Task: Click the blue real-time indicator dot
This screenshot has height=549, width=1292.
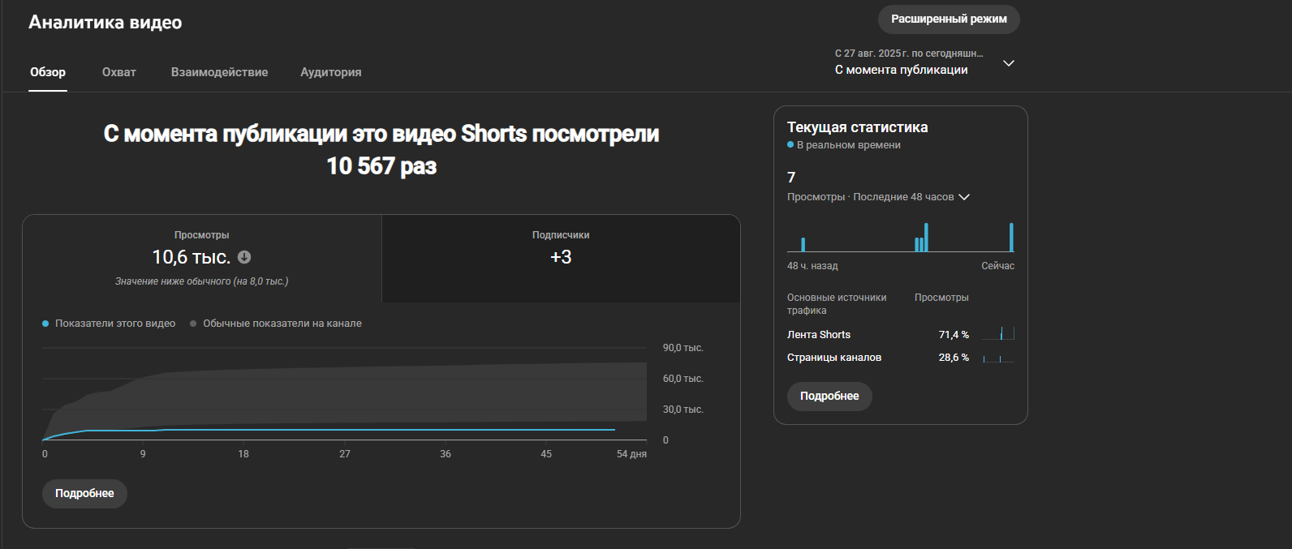Action: (790, 145)
